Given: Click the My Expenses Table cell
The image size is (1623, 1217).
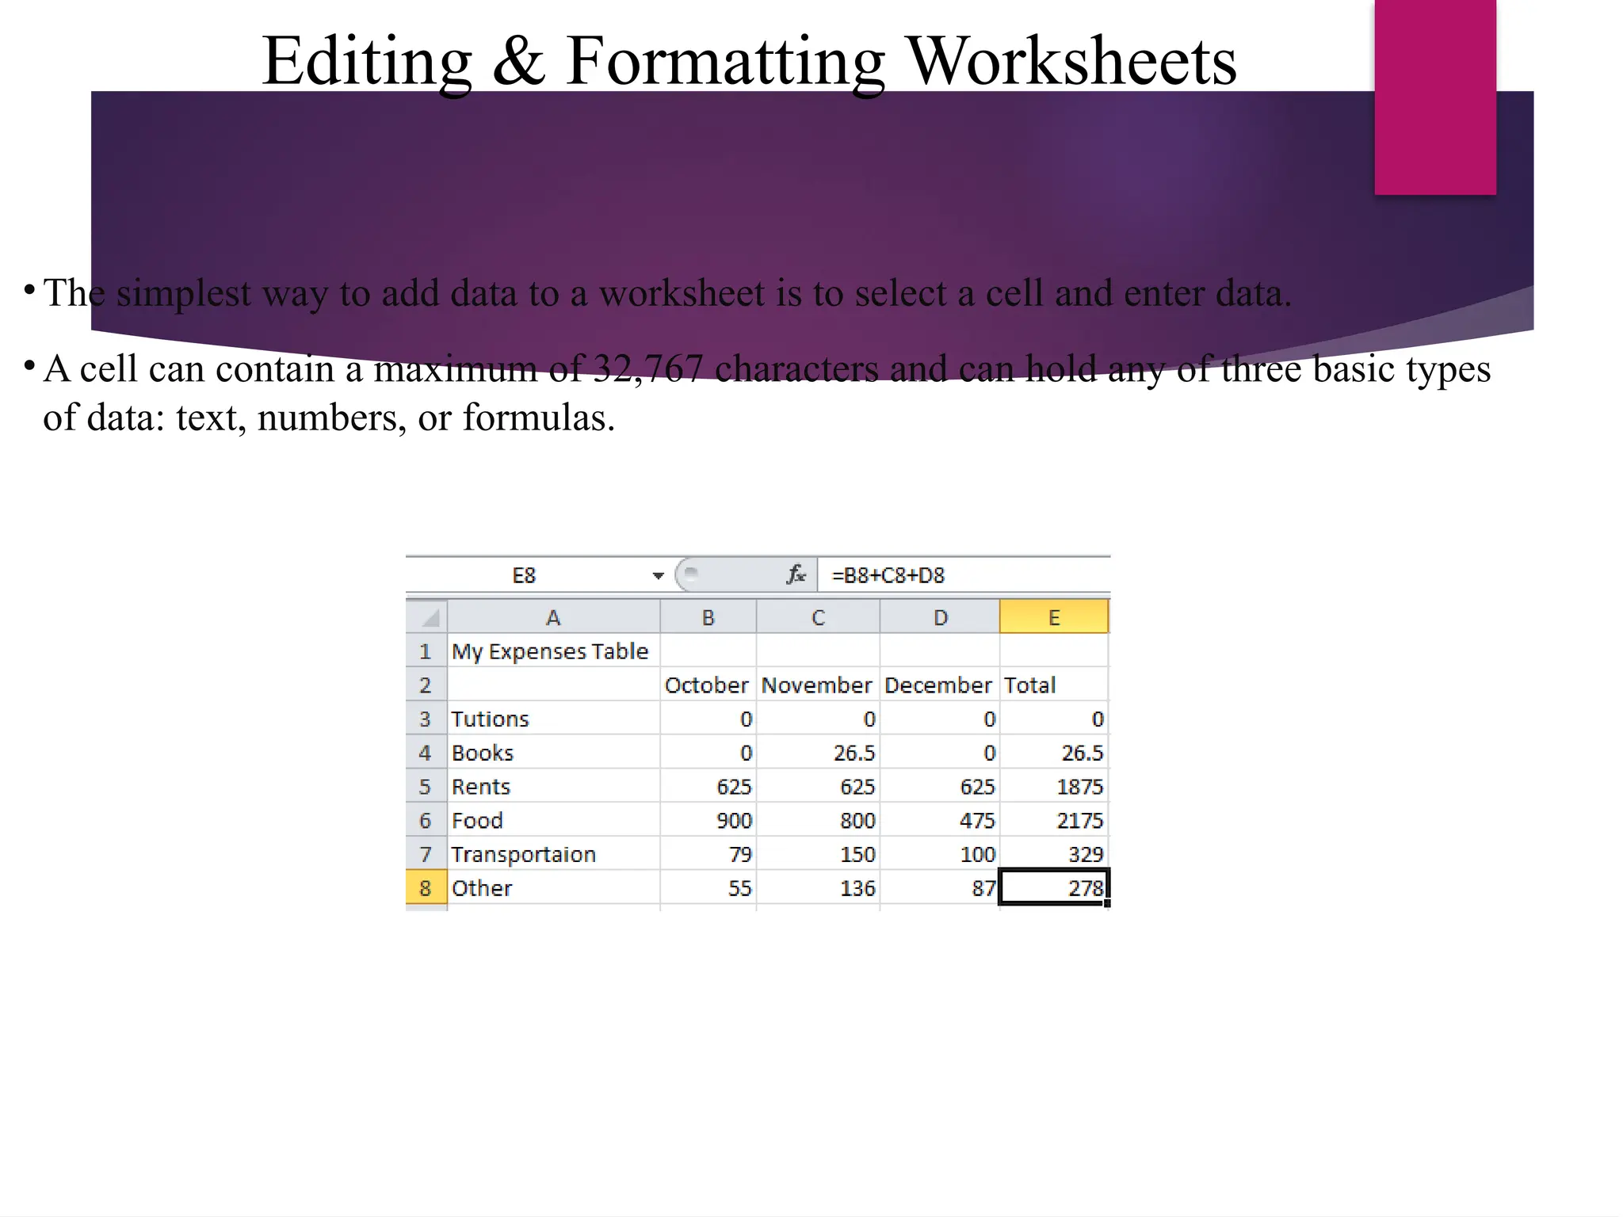Looking at the screenshot, I should 552,651.
